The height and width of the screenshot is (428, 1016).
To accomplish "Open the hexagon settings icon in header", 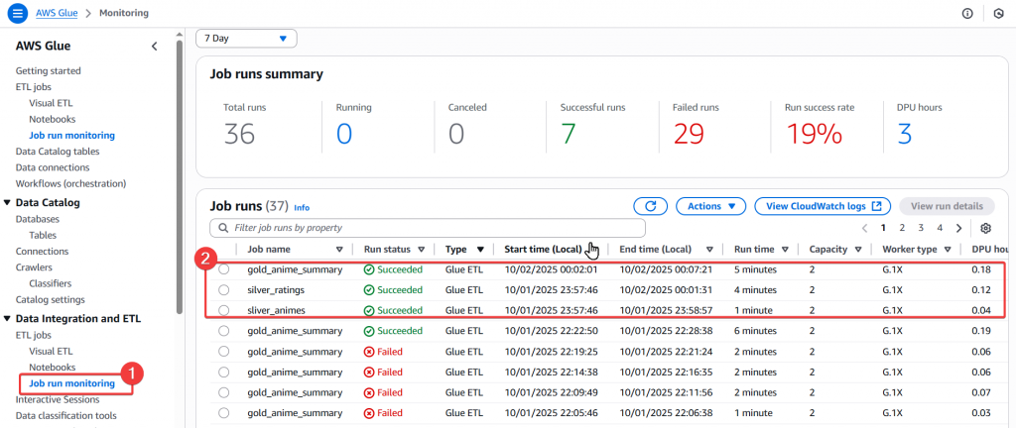I will click(x=998, y=14).
